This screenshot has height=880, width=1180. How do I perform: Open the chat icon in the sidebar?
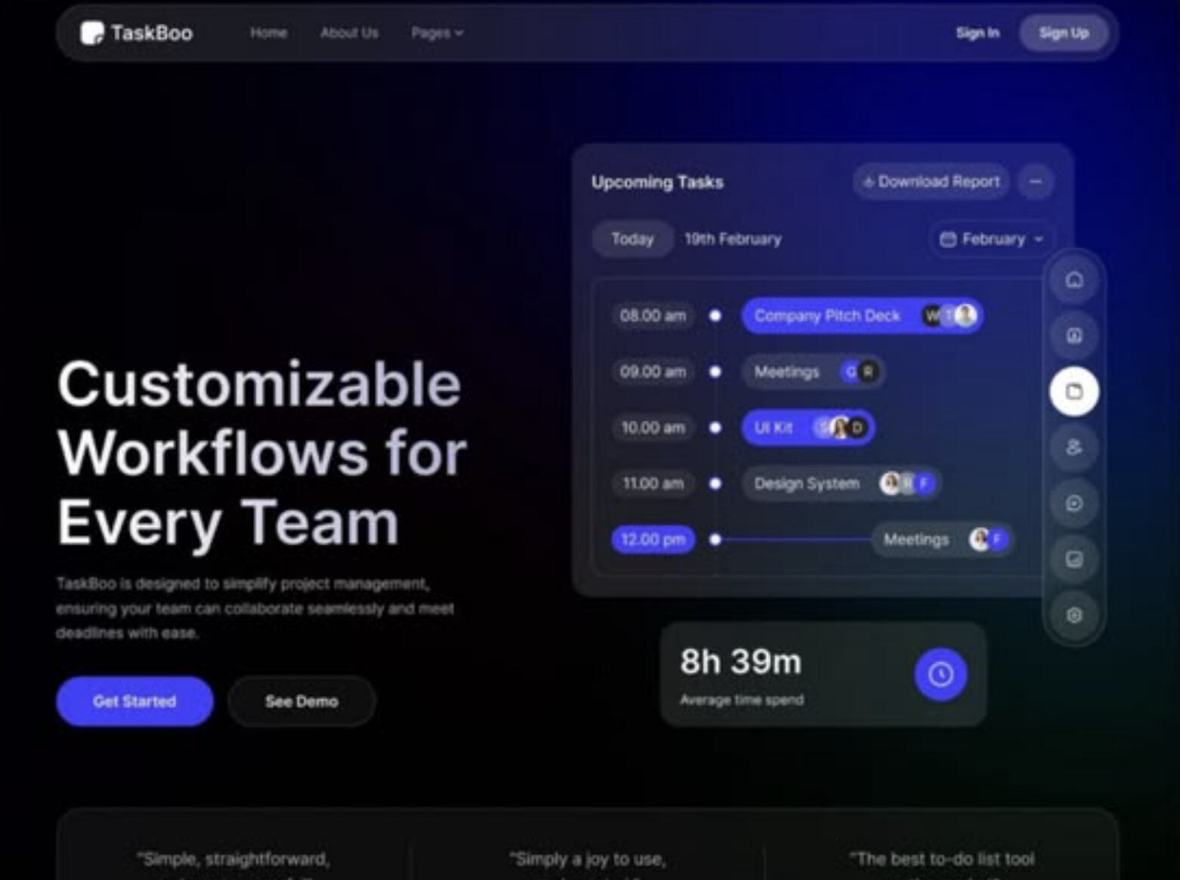pos(1073,503)
